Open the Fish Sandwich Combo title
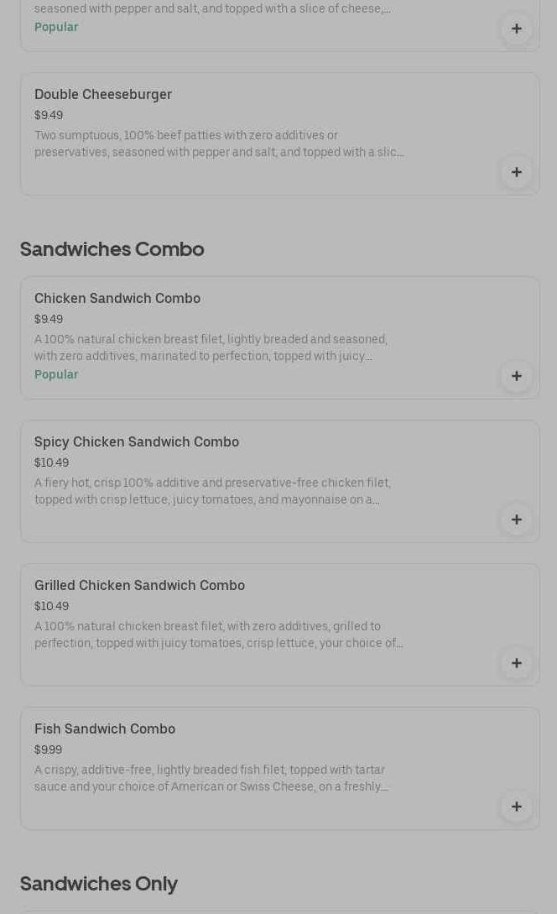 (x=105, y=729)
